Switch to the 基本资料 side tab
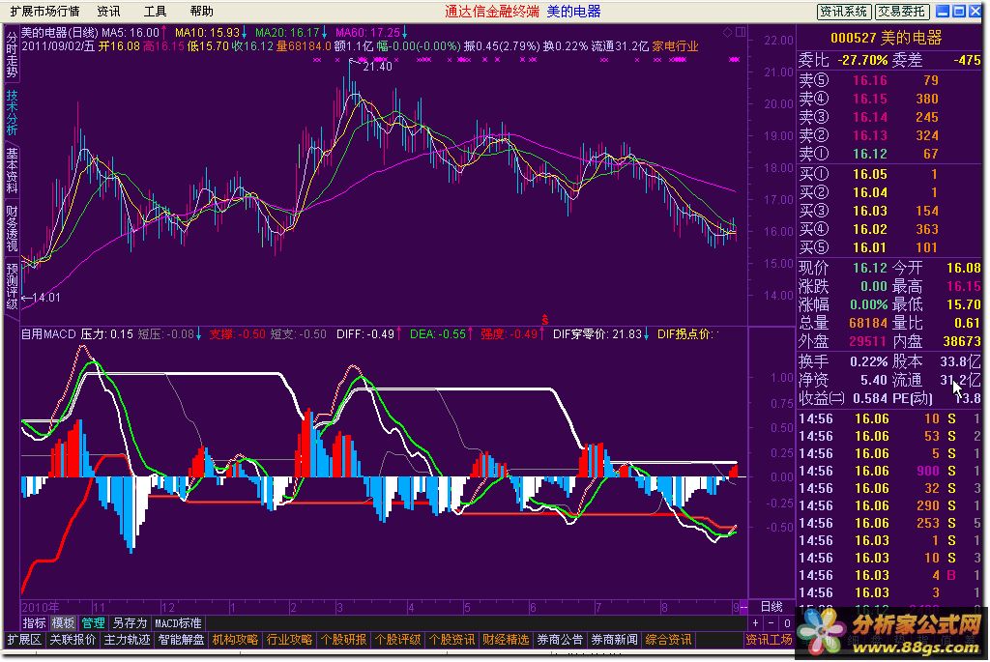This screenshot has height=662, width=990. coord(12,170)
